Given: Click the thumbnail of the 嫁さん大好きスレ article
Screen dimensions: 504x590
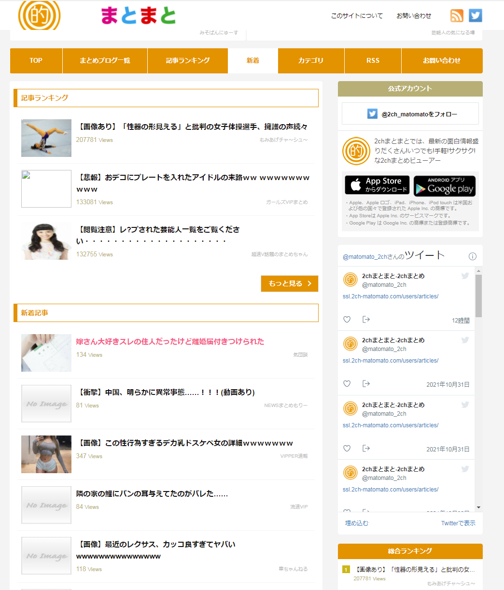Looking at the screenshot, I should [46, 353].
